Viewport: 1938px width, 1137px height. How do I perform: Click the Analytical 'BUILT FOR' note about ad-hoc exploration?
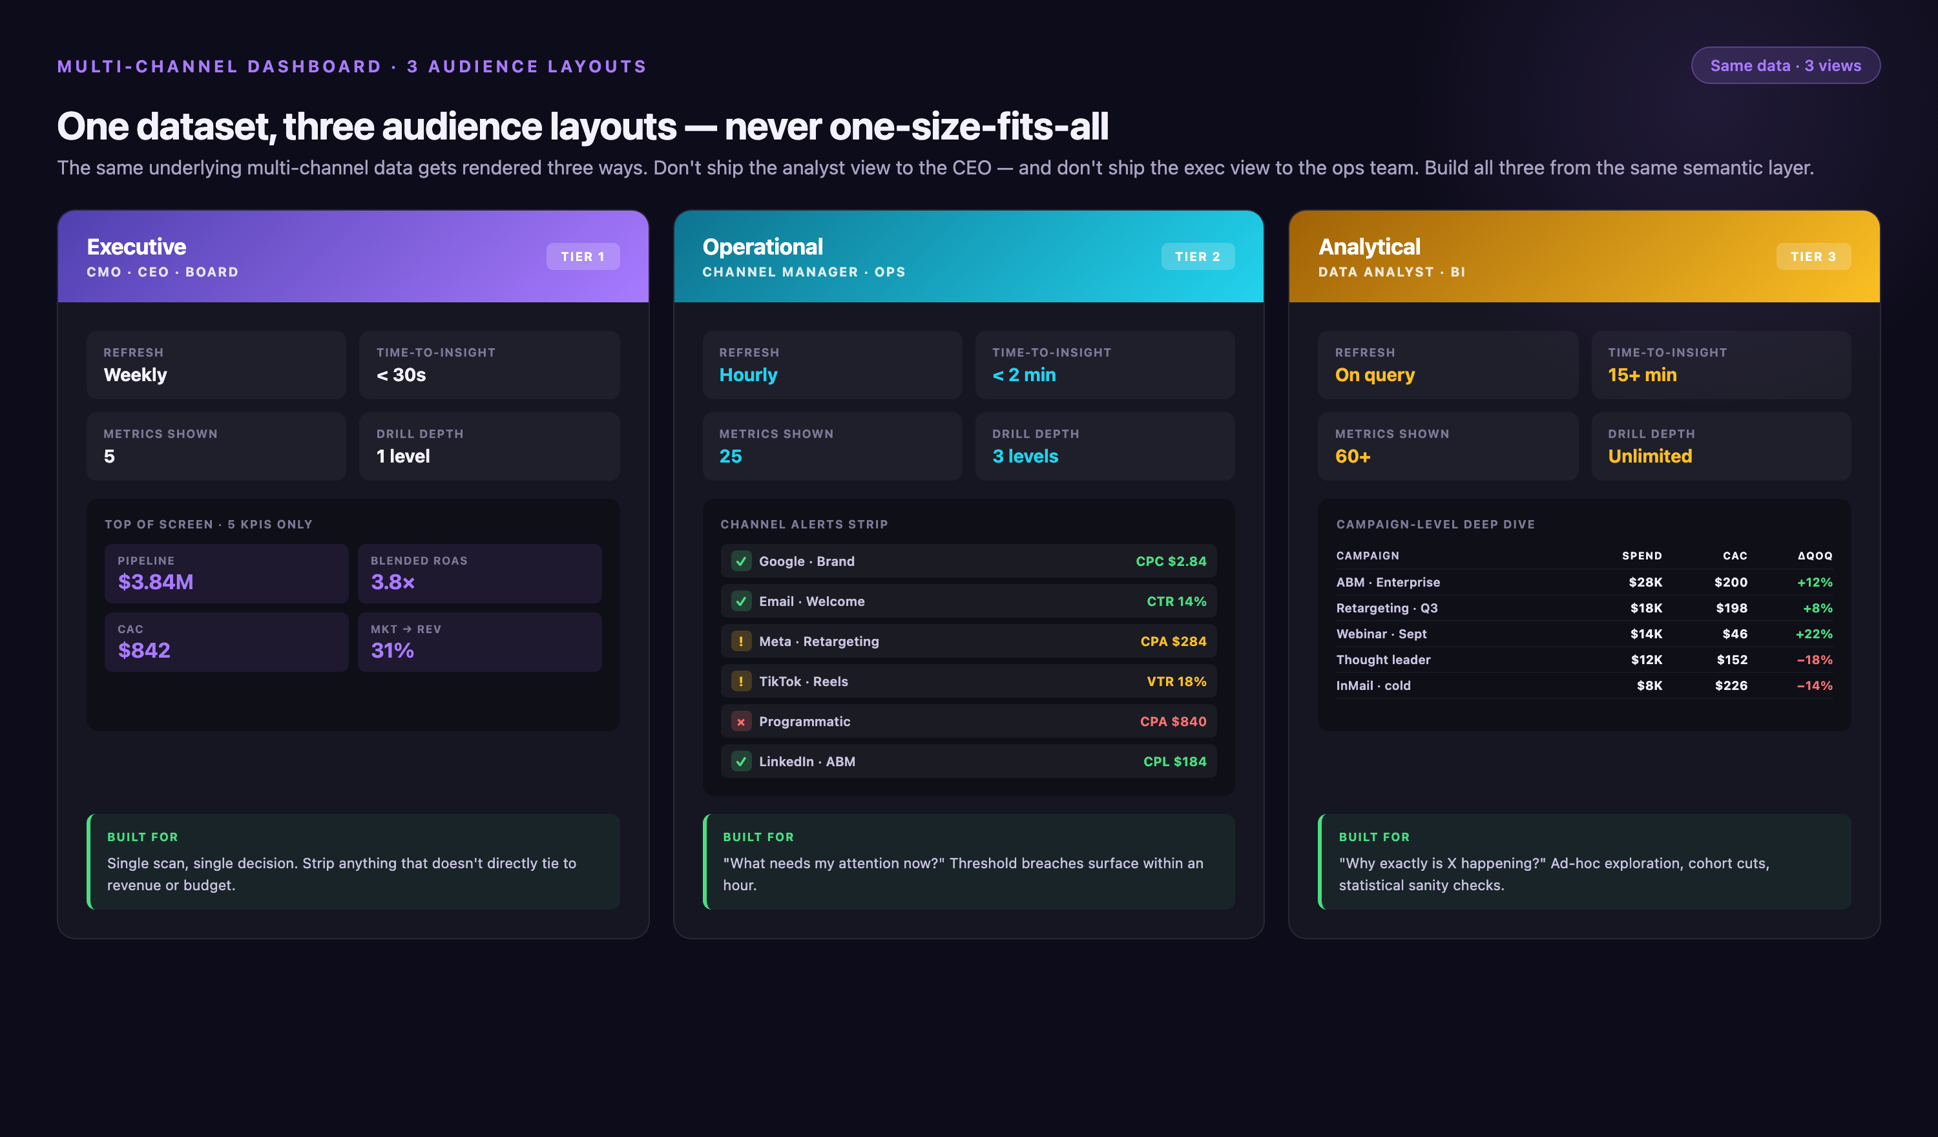tap(1584, 862)
